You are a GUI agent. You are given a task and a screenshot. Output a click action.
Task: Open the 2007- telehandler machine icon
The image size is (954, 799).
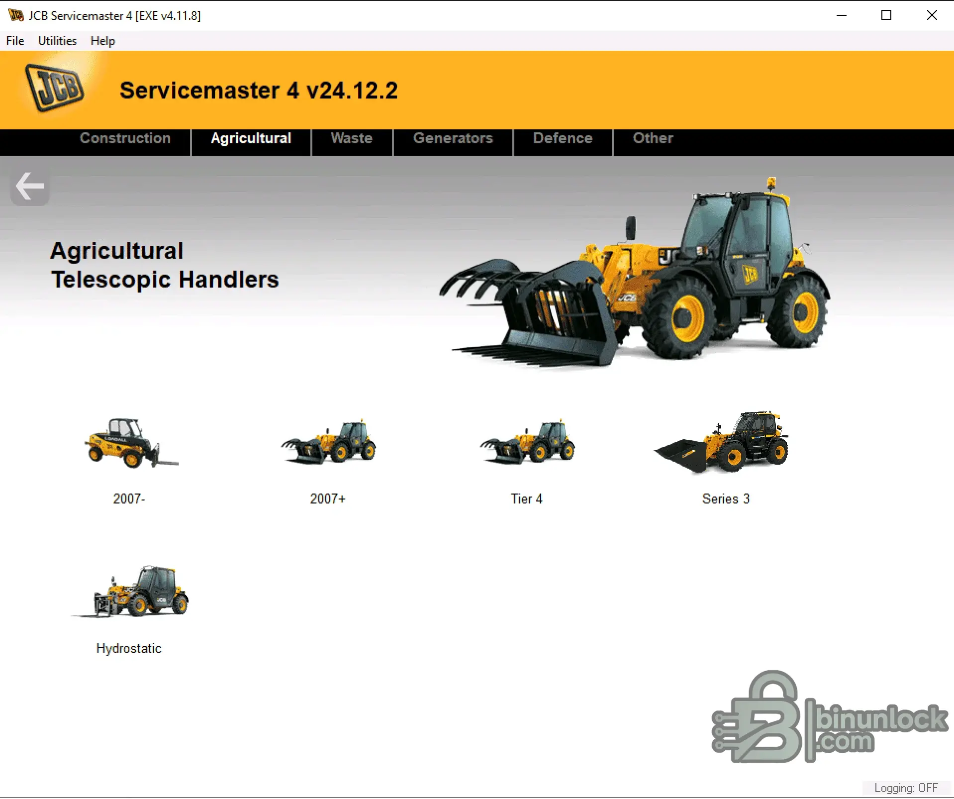131,443
